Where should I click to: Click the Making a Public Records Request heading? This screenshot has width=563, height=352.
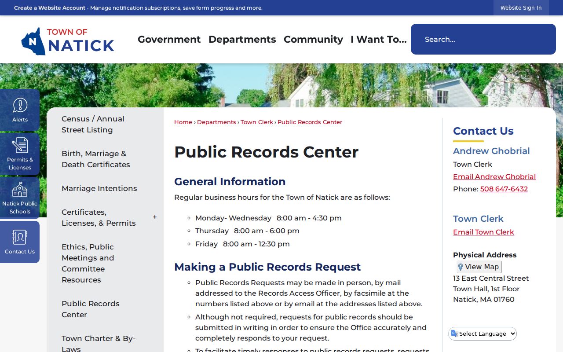tap(267, 267)
